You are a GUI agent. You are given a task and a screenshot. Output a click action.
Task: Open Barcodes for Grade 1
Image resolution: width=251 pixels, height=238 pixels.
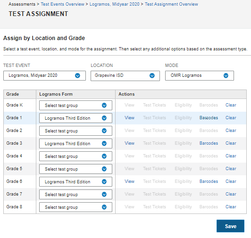[x=209, y=118]
